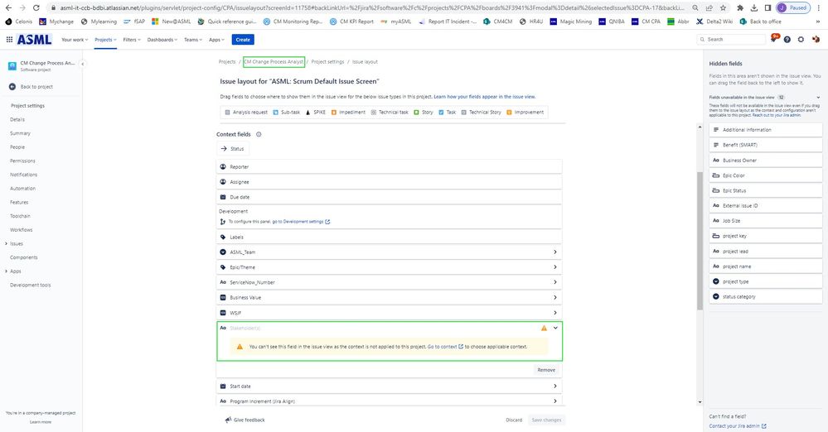The height and width of the screenshot is (432, 828).
Task: Click the field list vertical scrollbar
Action: click(700, 241)
